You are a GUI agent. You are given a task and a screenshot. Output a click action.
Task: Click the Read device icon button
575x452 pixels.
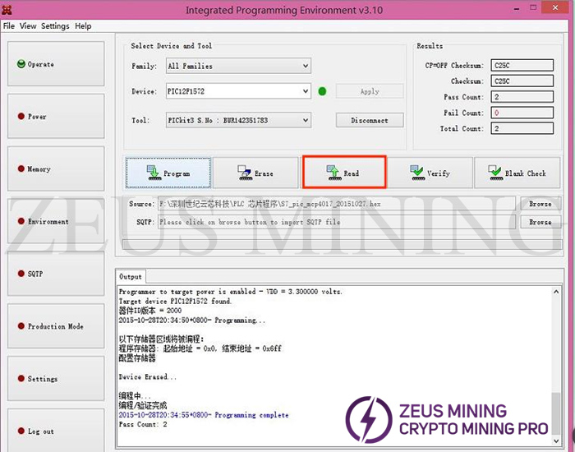pos(344,173)
